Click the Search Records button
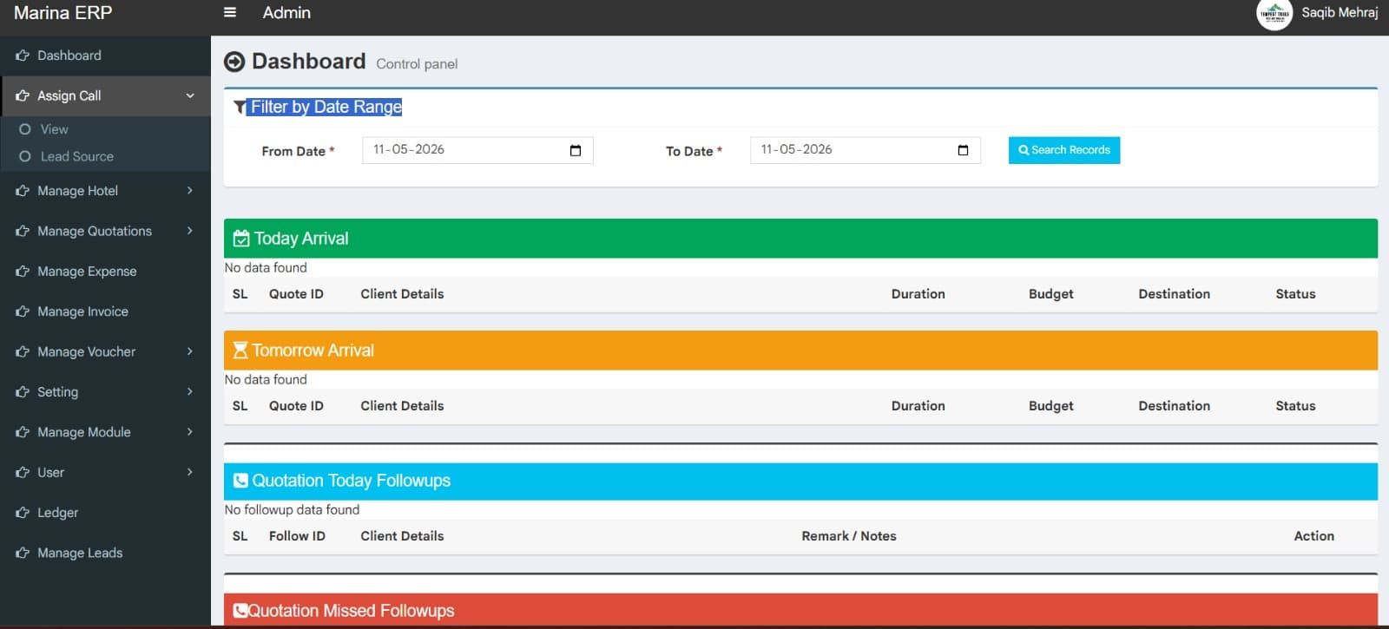The height and width of the screenshot is (629, 1389). tap(1064, 150)
